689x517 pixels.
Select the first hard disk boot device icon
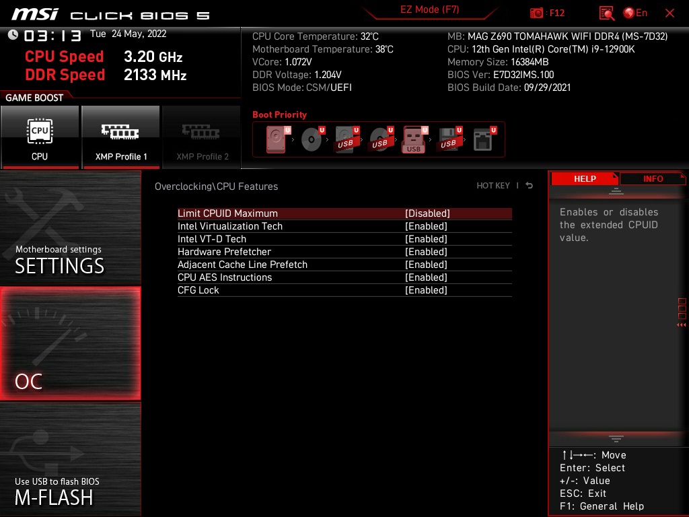pos(278,139)
